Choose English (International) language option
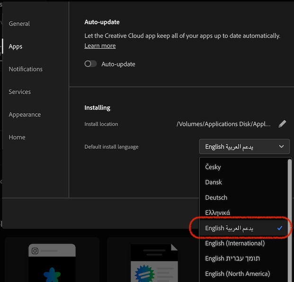Screen dimensions: 294x282 tap(244, 243)
